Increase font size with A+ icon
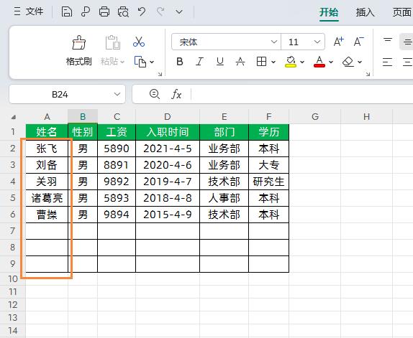The image size is (413, 338). click(x=338, y=42)
